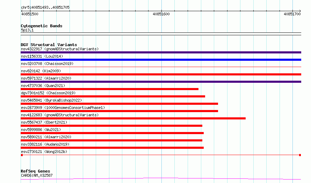Click the 40851500 ruler position

(x=30, y=14)
